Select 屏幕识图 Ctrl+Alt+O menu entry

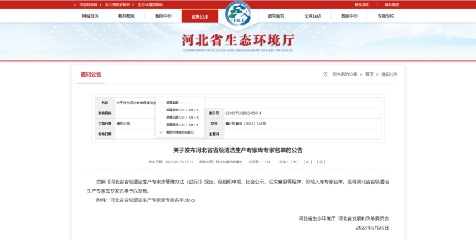[x=182, y=118]
